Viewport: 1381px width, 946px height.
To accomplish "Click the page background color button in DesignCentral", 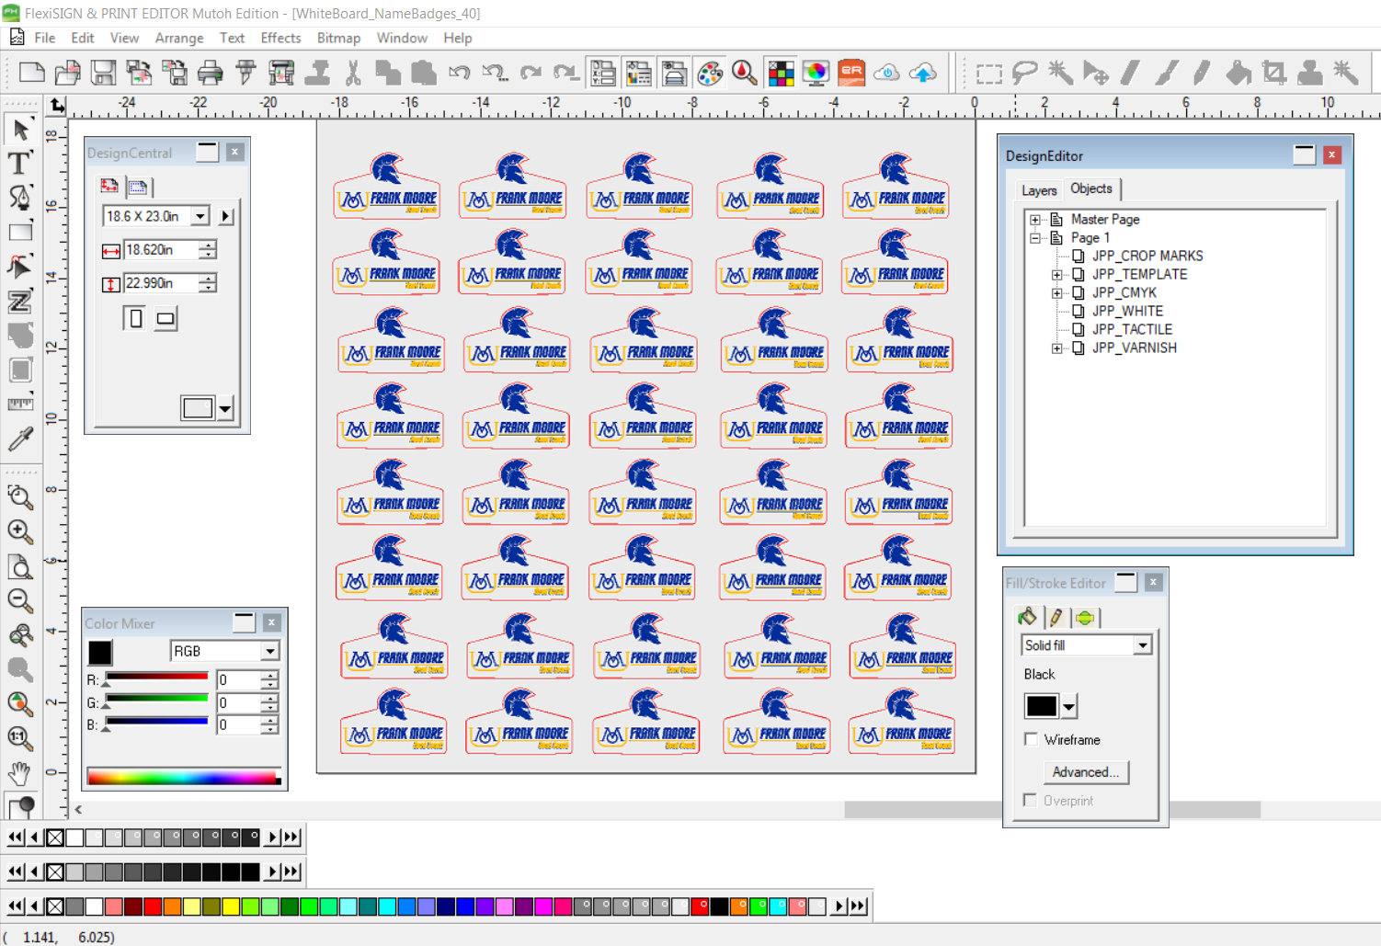I will (x=198, y=407).
